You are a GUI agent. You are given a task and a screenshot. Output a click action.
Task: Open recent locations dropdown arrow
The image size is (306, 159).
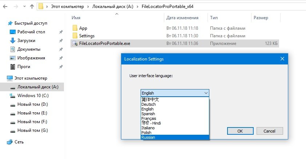(x=24, y=7)
